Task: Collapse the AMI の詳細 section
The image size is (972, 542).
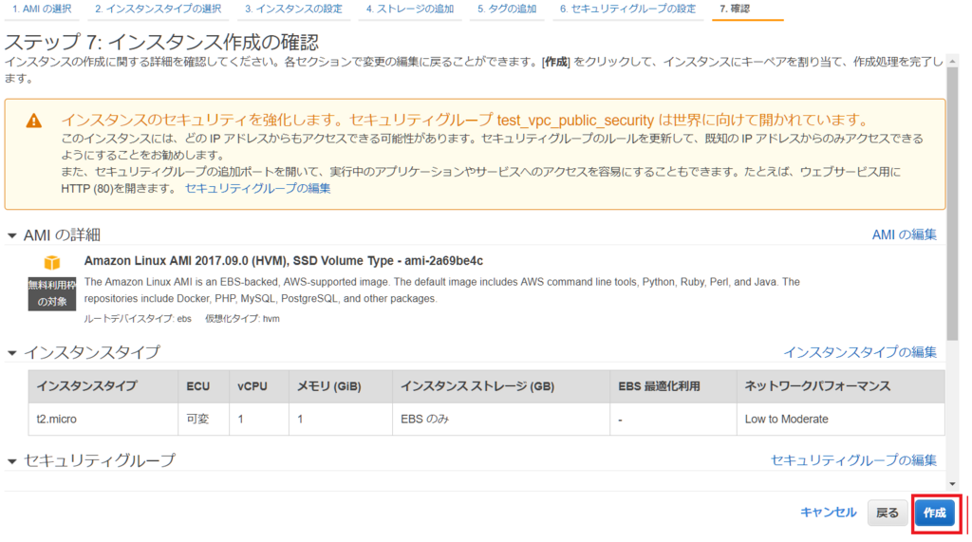Action: coord(11,235)
